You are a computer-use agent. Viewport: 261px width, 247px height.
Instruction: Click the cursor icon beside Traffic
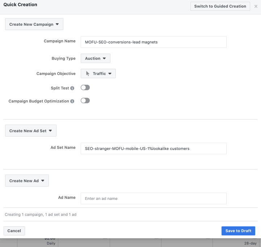pos(87,74)
